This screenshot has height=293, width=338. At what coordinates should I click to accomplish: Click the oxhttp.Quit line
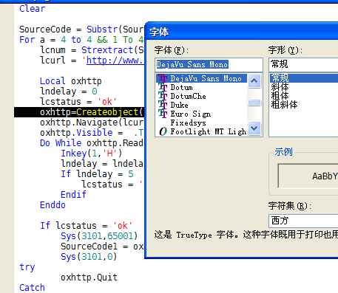point(89,278)
